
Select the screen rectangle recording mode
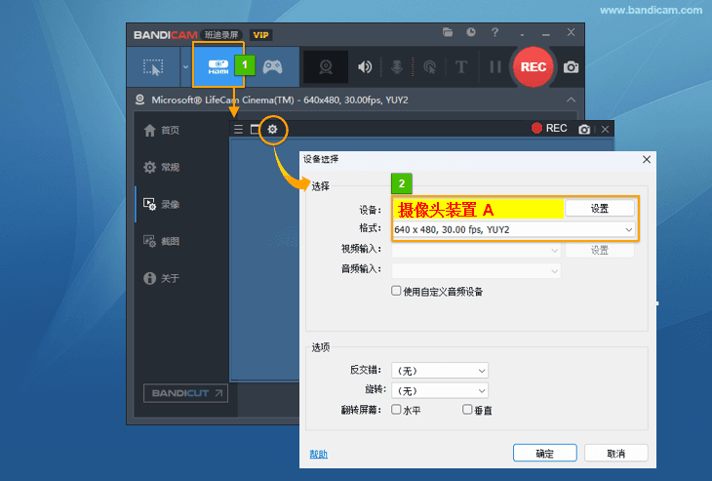coord(153,67)
